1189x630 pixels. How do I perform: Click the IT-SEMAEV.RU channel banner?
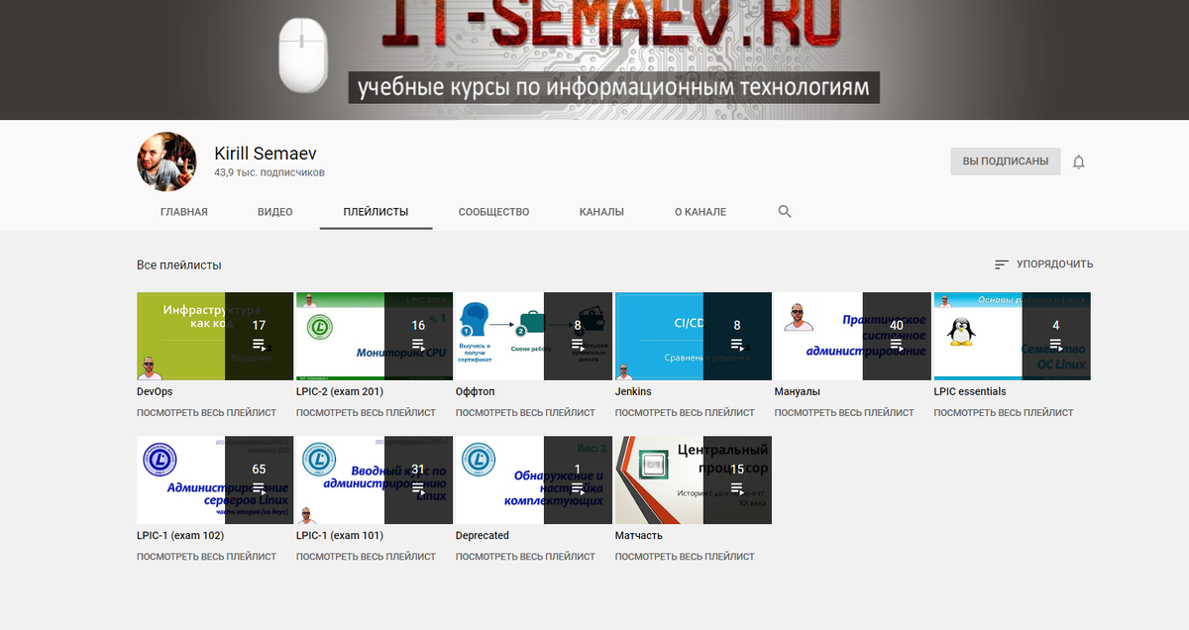click(594, 59)
